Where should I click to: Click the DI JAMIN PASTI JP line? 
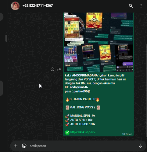[x=82, y=99]
